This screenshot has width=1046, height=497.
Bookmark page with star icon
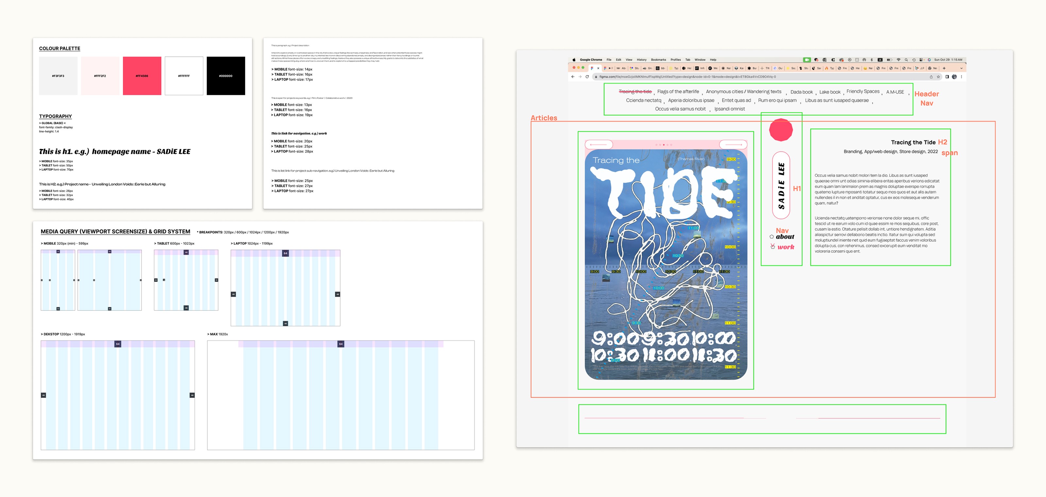938,77
